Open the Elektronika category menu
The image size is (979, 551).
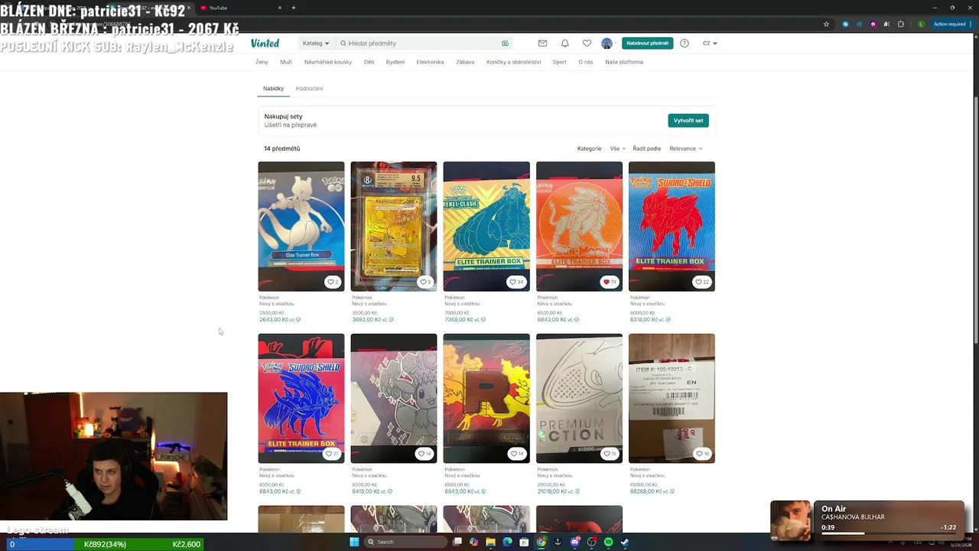[430, 62]
